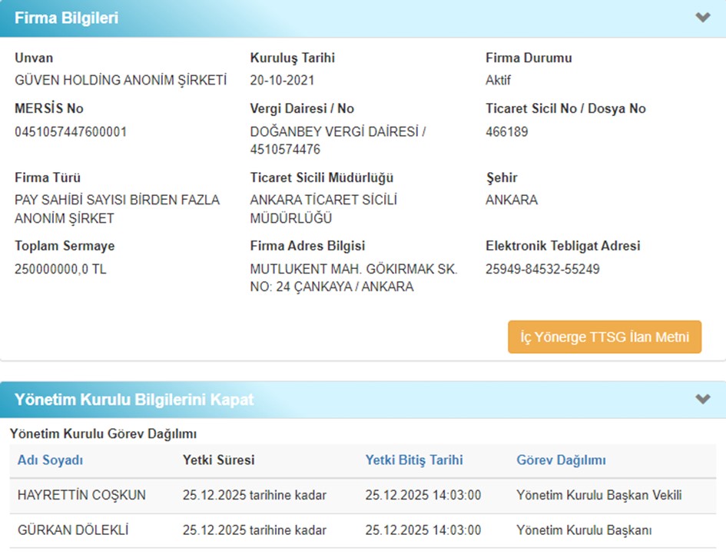Click the trade registry number 466189

[506, 132]
